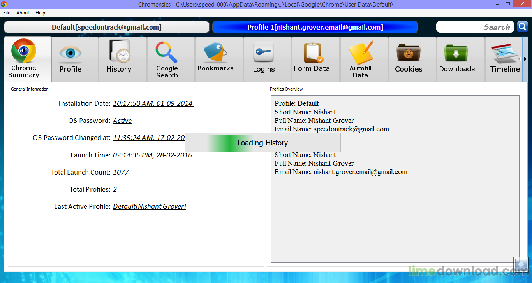Click the 'Total Launch Count:' label
This screenshot has height=283, width=532.
pyautogui.click(x=81, y=172)
